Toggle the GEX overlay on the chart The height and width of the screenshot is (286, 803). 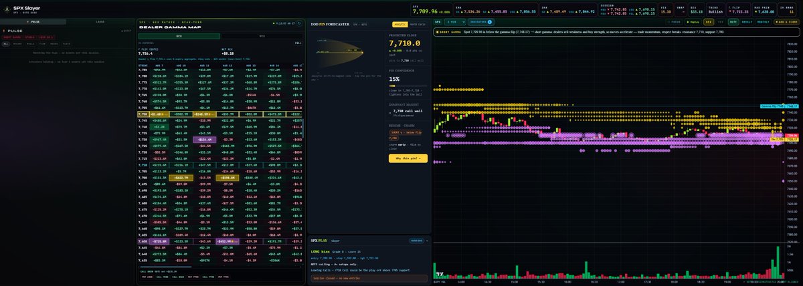[709, 22]
